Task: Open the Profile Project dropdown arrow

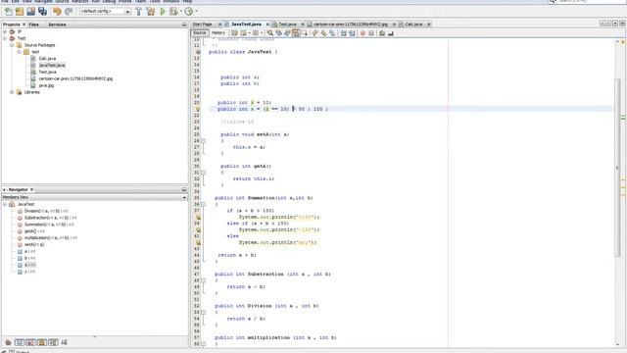Action: click(196, 12)
